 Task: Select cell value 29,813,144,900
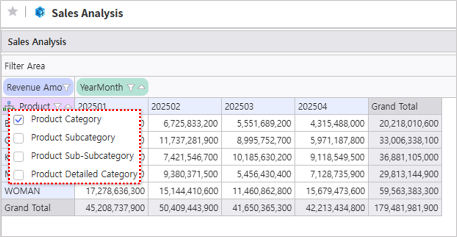405,174
